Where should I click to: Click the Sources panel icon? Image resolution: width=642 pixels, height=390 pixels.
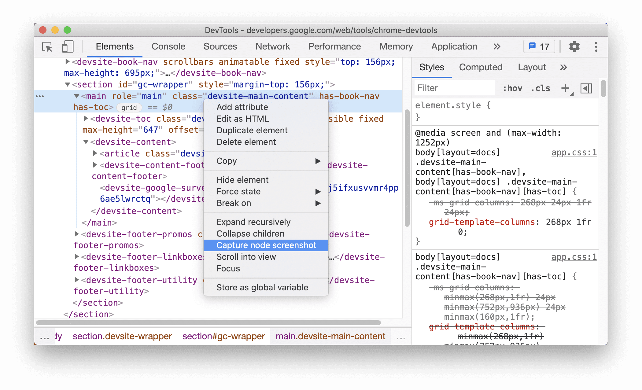pyautogui.click(x=220, y=46)
